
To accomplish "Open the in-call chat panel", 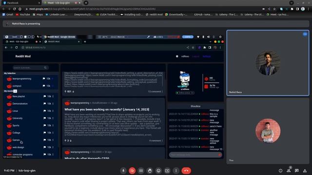I will 297,171.
